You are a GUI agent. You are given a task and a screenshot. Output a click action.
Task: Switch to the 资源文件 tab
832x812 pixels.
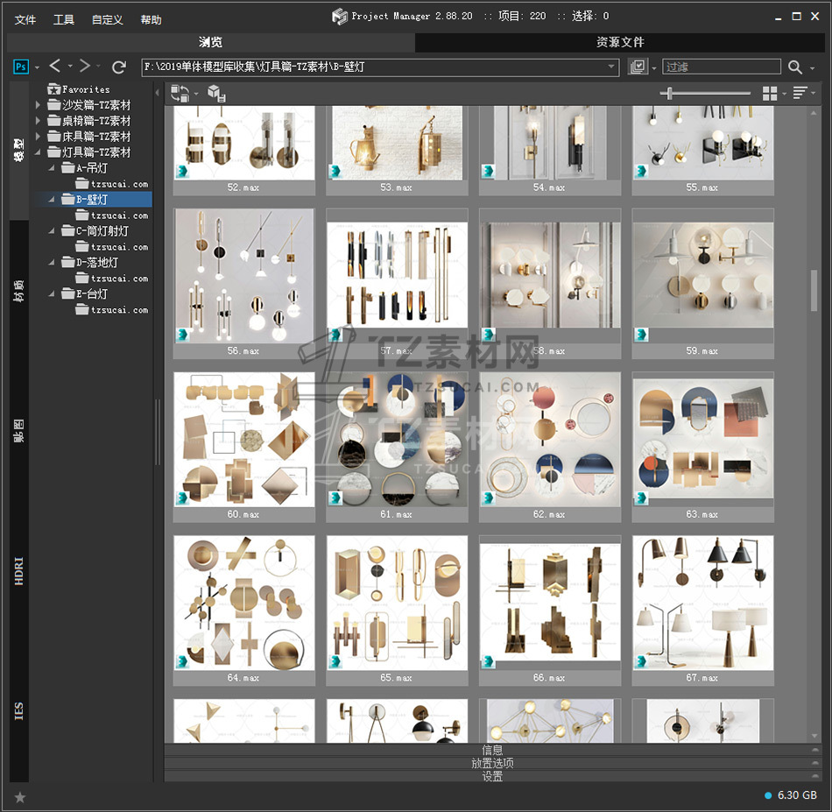click(620, 42)
